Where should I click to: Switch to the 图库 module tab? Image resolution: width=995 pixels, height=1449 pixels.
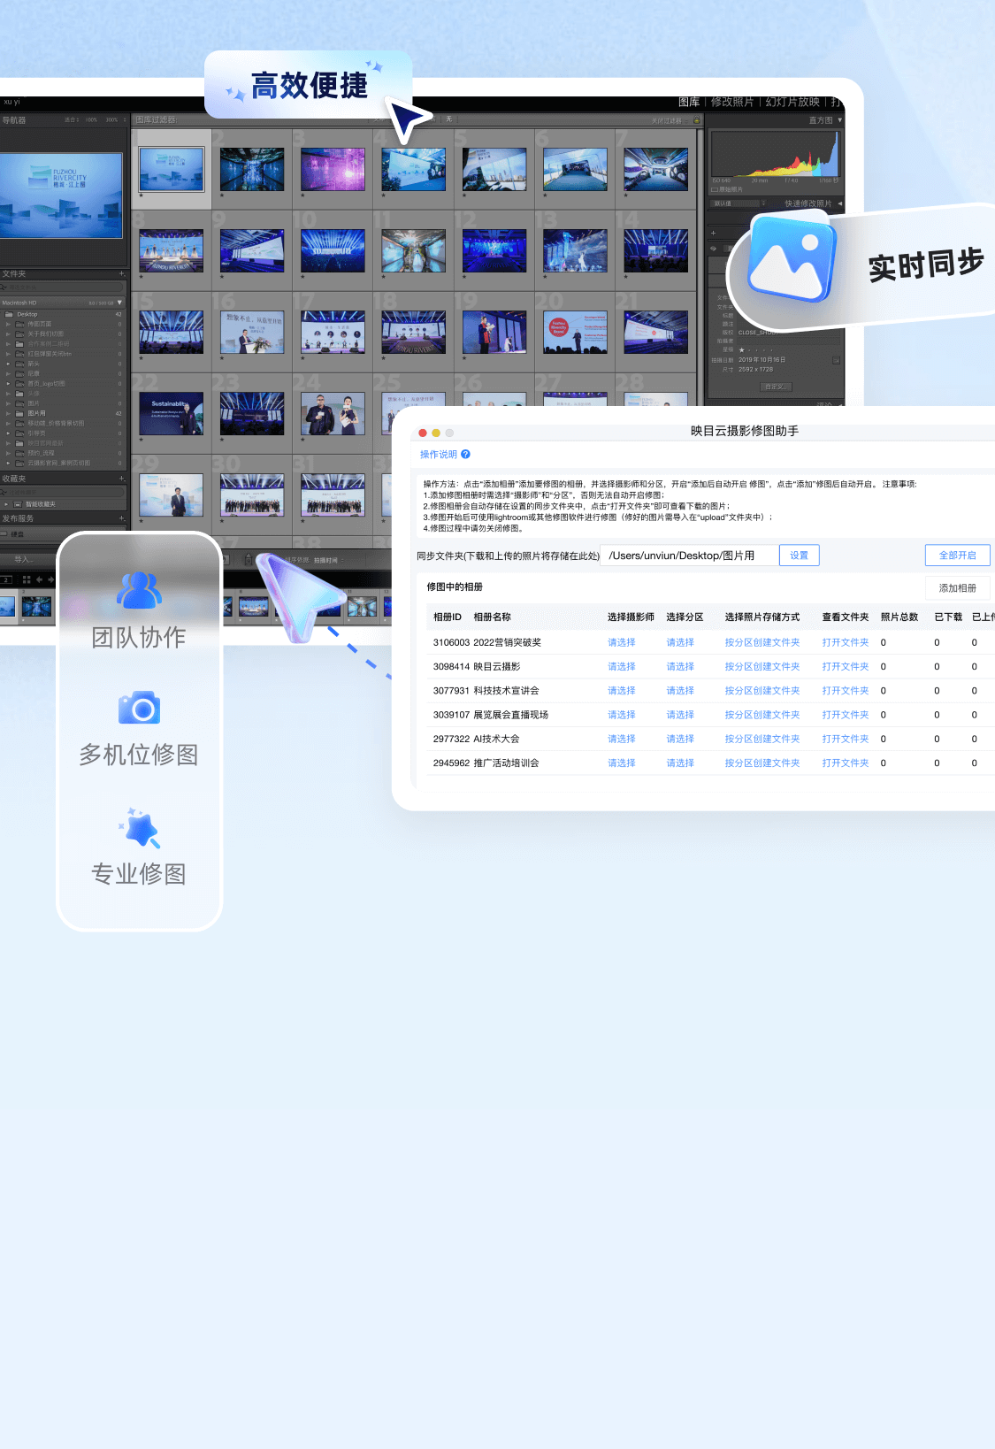pos(689,103)
